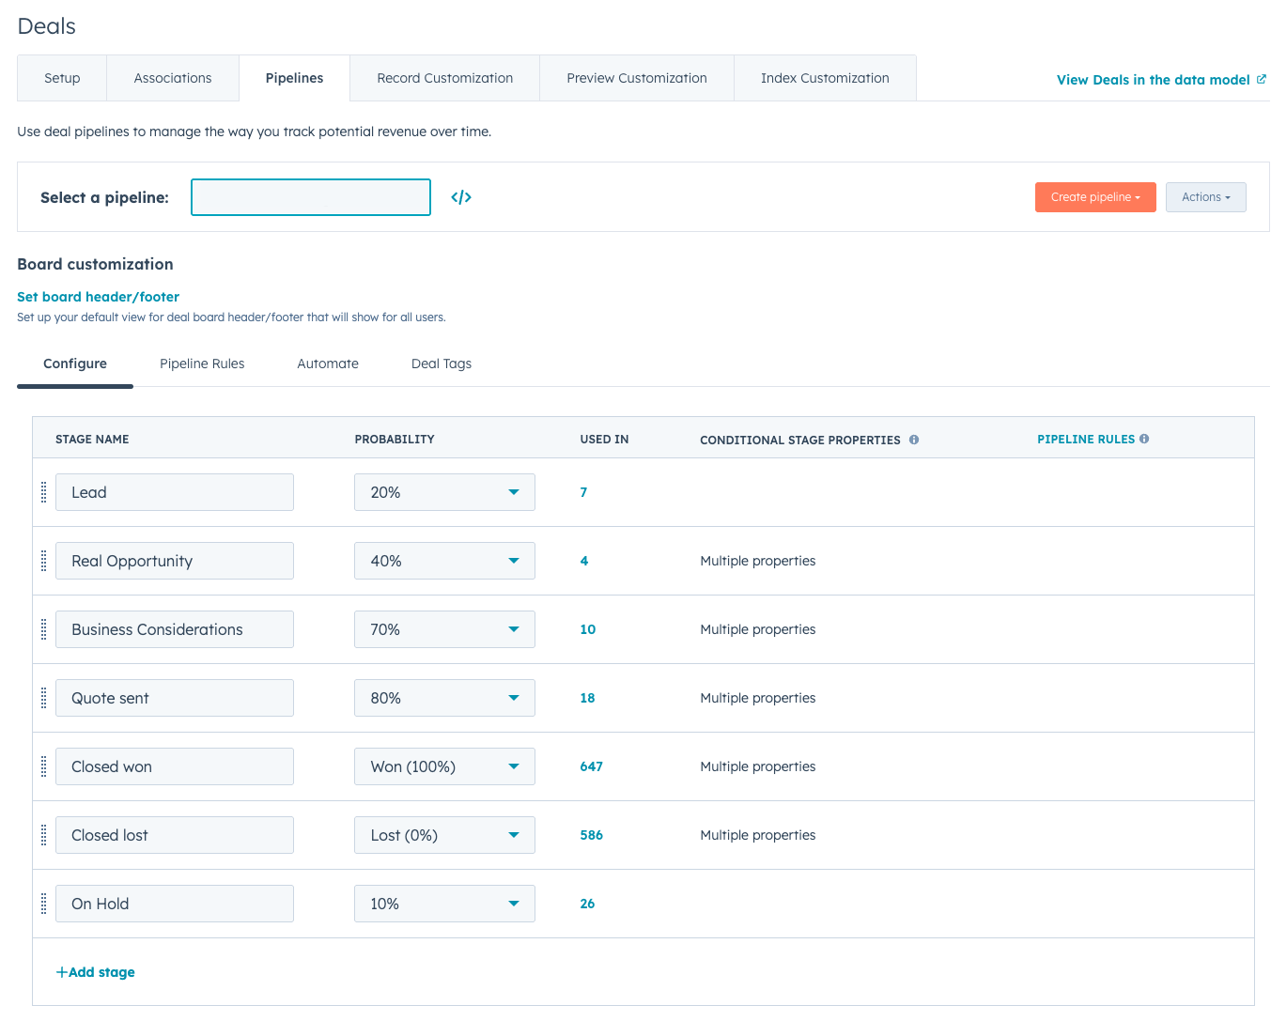Expand Business Considerations probability dropdown
1271x1021 pixels.
[444, 629]
